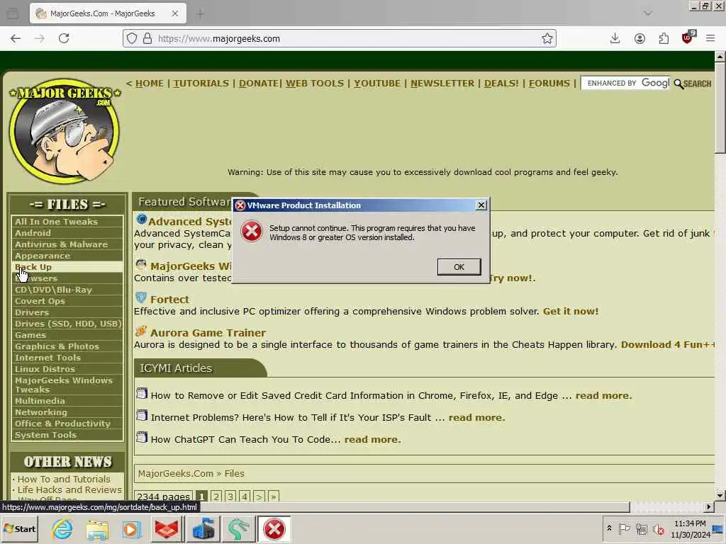
Task: Open a new browser tab
Action: (200, 14)
